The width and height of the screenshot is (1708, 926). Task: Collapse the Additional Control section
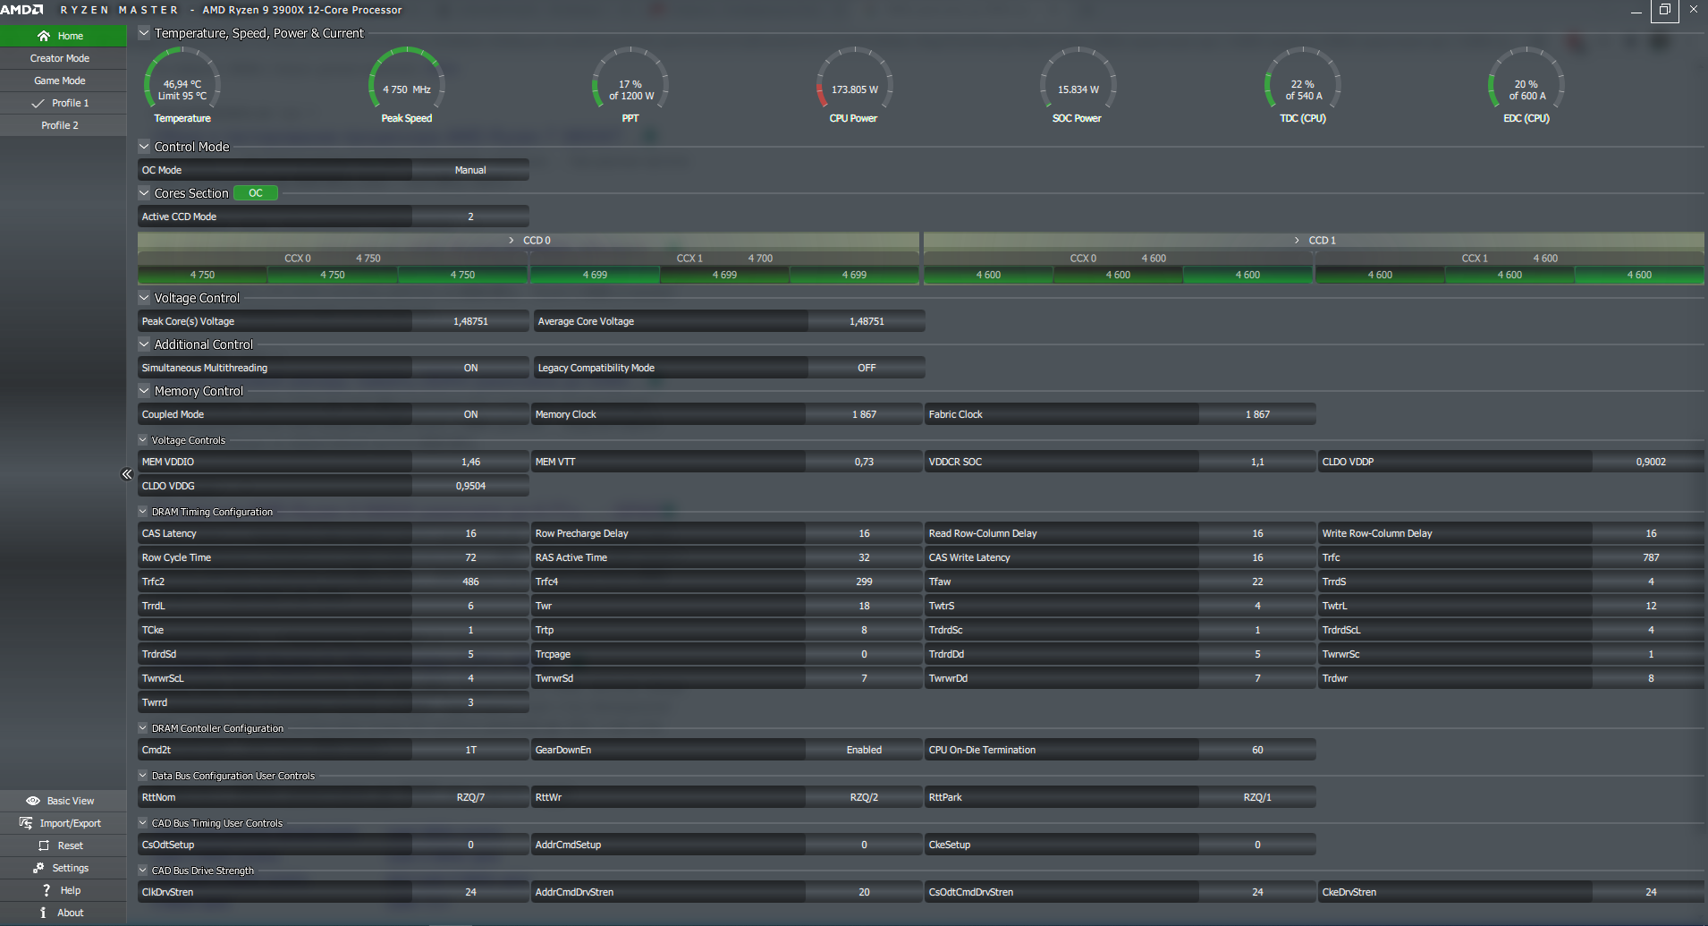pyautogui.click(x=144, y=344)
